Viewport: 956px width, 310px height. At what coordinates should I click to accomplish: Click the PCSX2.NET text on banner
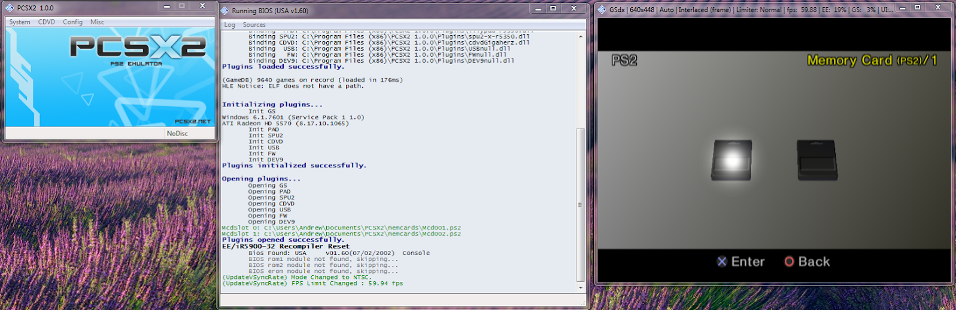pyautogui.click(x=193, y=121)
